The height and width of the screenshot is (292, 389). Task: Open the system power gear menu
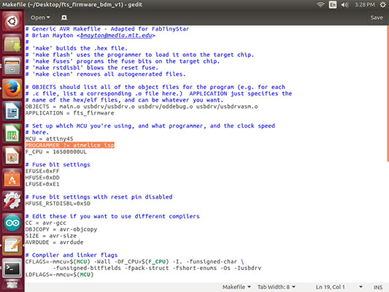[383, 4]
